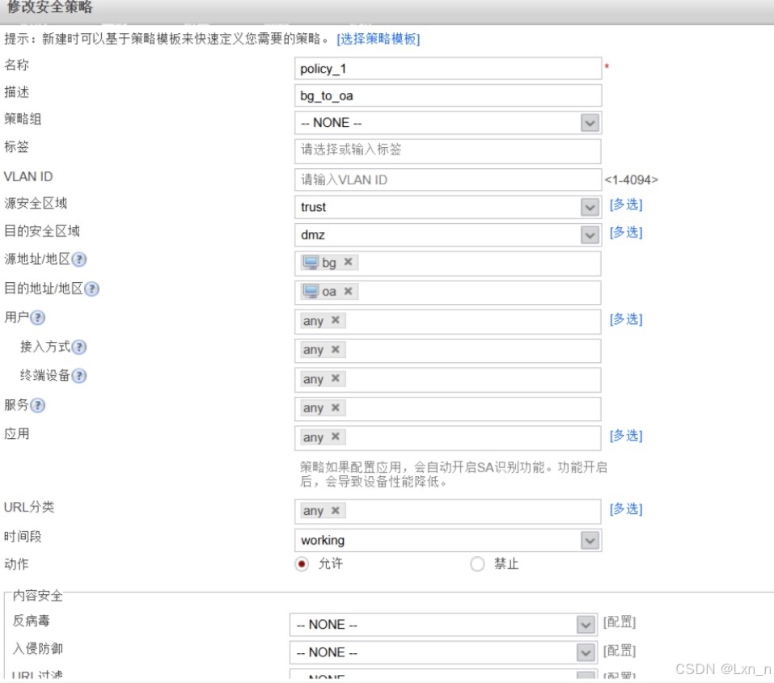Image resolution: width=774 pixels, height=683 pixels.
Task: Open help icon next to 终端设备
Action: [79, 376]
